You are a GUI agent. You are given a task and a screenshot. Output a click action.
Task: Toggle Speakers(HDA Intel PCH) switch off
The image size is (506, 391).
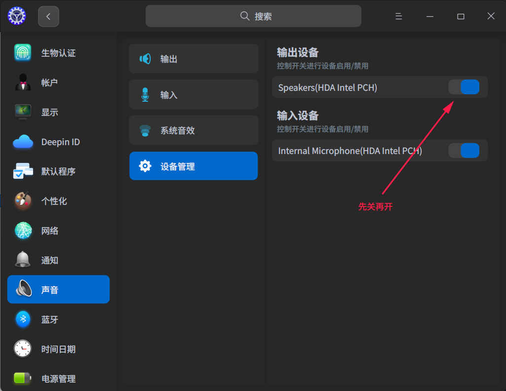(464, 87)
